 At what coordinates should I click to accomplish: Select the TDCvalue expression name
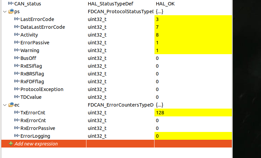coord(31,97)
